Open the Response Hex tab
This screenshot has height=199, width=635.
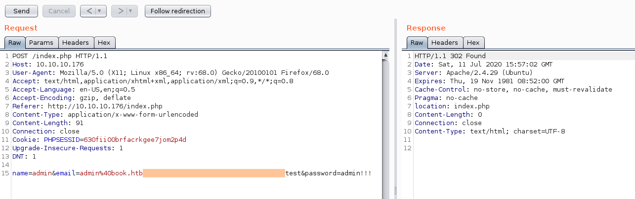pyautogui.click(x=473, y=43)
